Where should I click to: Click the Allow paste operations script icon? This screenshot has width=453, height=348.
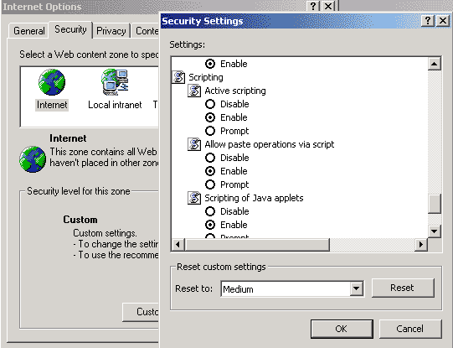194,144
